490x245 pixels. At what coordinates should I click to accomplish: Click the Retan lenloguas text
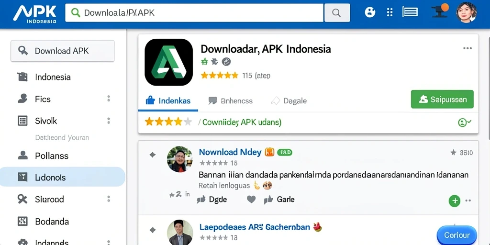[224, 186]
